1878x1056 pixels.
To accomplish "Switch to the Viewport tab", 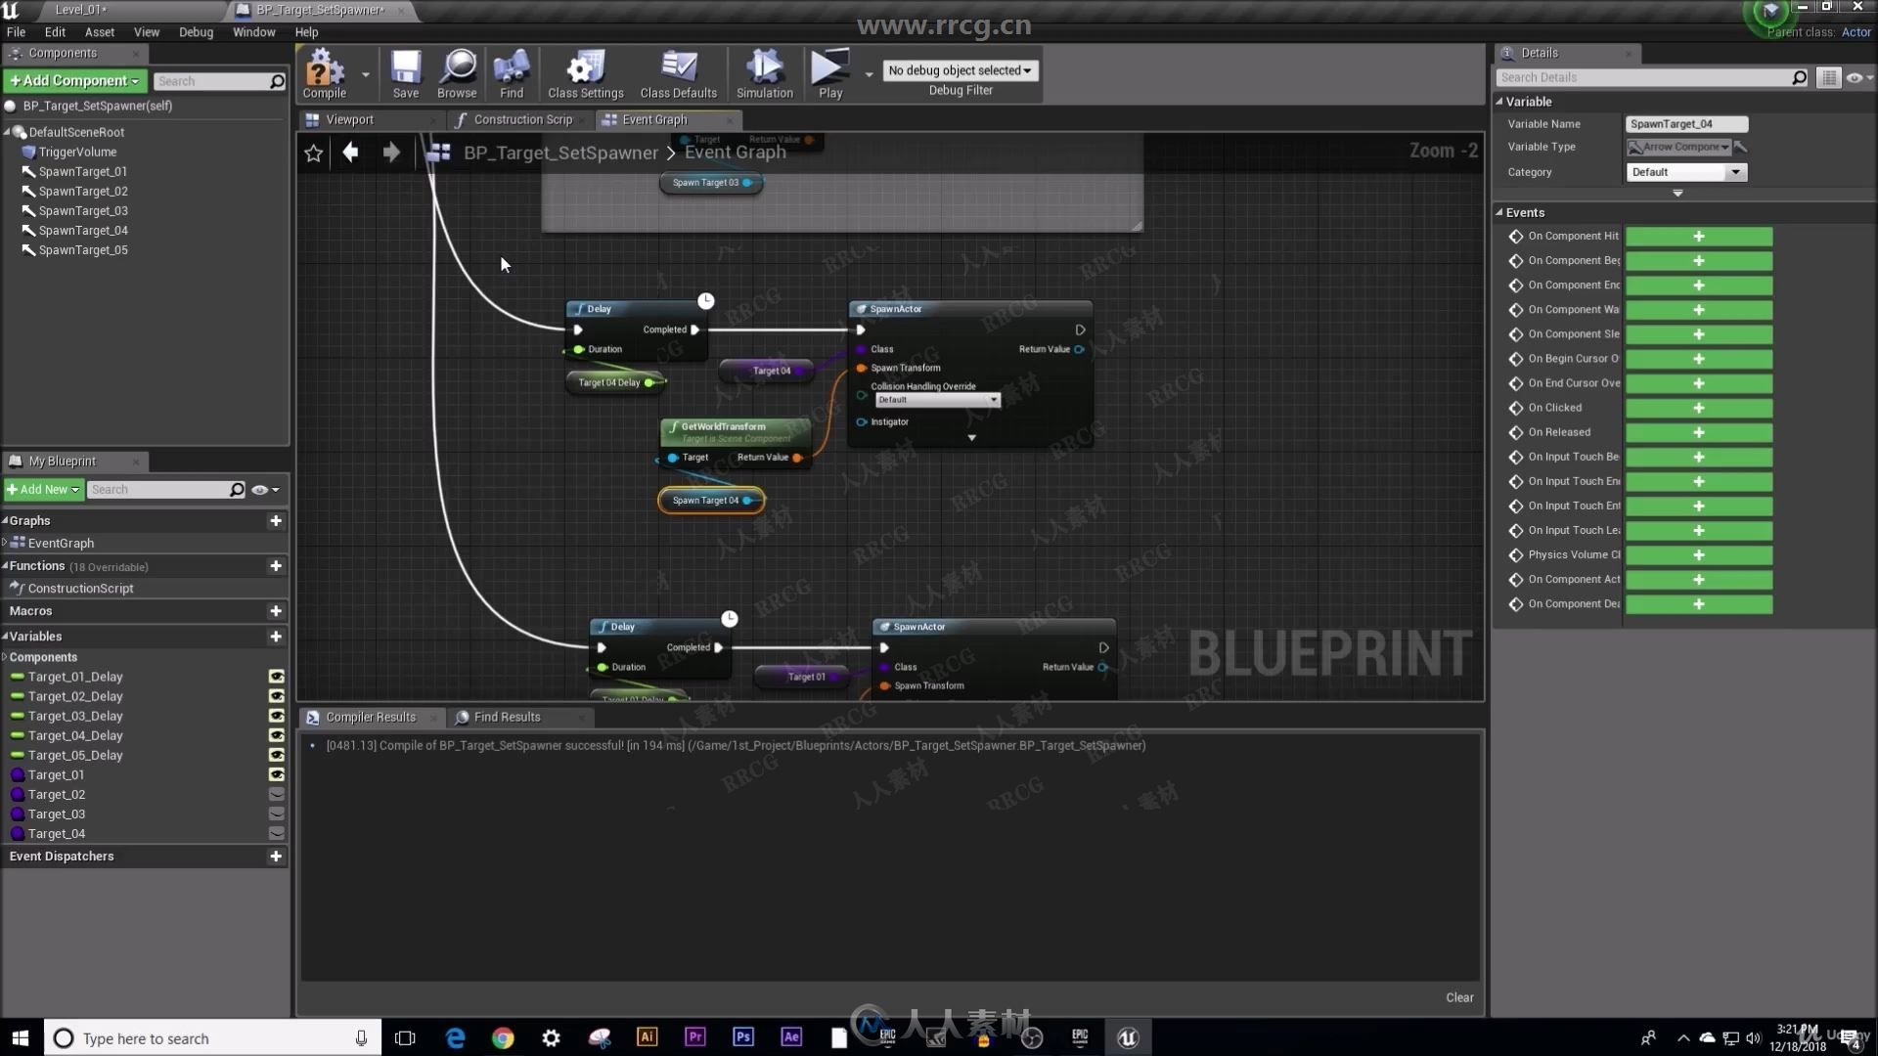I will (349, 118).
